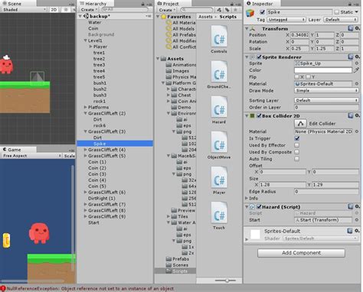Open the Start Transform object picker
The height and width of the screenshot is (292, 363).
(x=357, y=219)
